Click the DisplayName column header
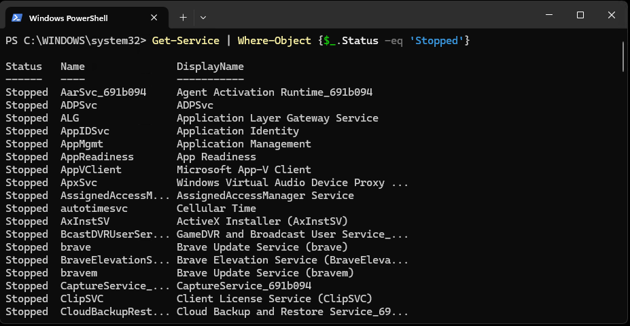 click(210, 67)
